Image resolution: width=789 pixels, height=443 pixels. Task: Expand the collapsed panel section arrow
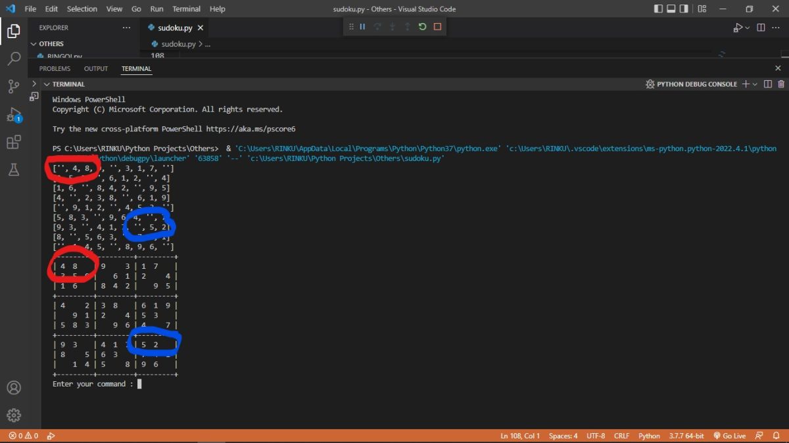[34, 84]
